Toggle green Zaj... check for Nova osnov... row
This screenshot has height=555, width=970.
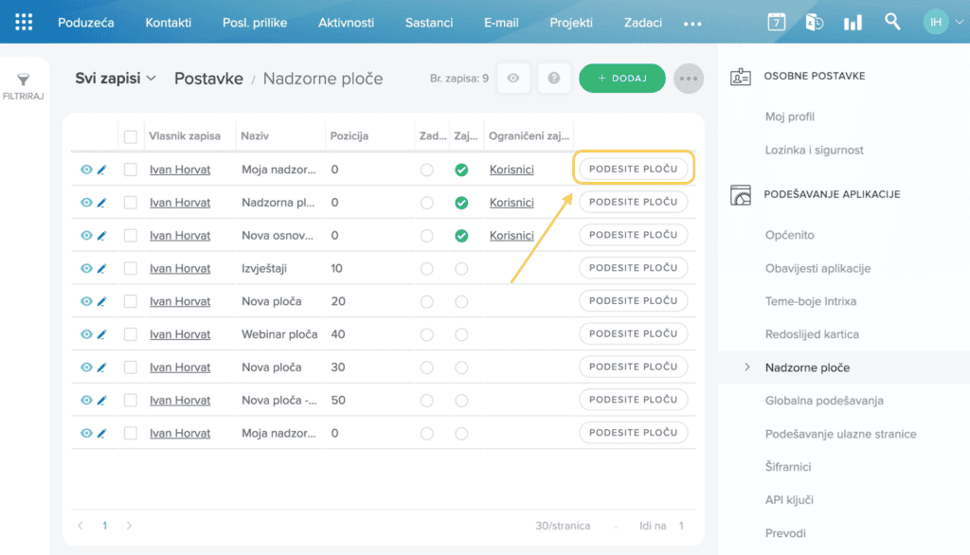pos(461,236)
